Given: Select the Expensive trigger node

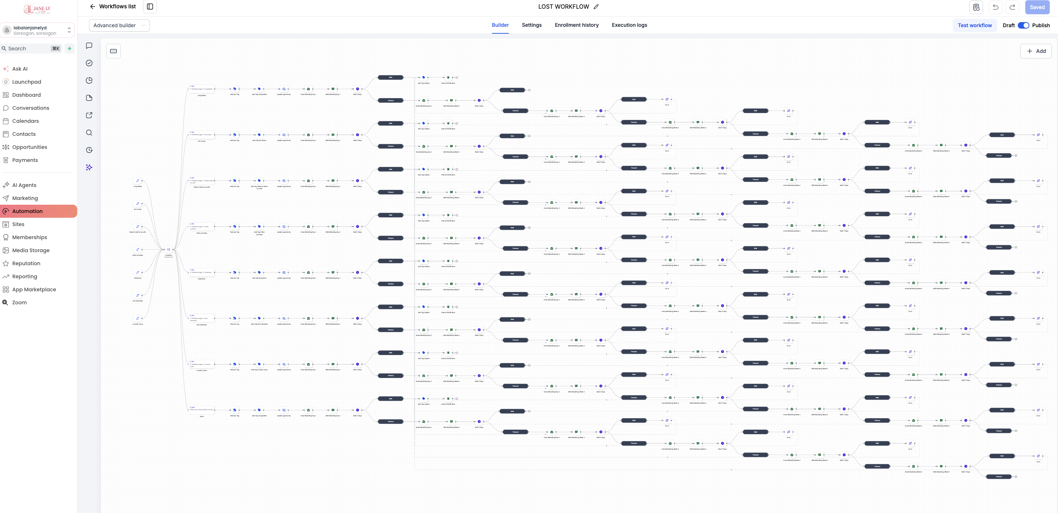Looking at the screenshot, I should (x=138, y=272).
